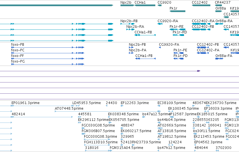Select the Npc2b-RA transcript label
This screenshot has height=152, width=239.
tap(135, 27)
